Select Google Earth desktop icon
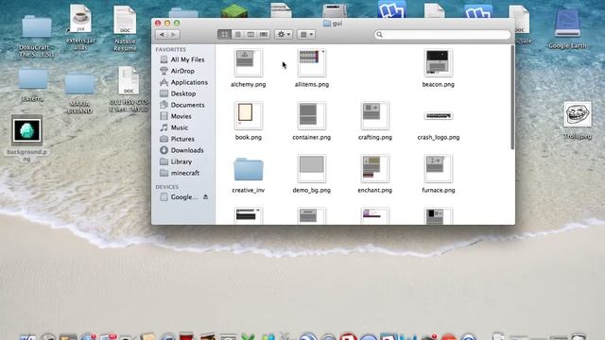Viewport: 605px width, 340px height. point(567,23)
